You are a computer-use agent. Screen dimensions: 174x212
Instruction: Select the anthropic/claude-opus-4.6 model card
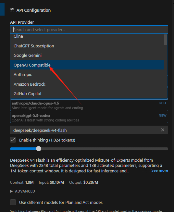tap(89, 105)
